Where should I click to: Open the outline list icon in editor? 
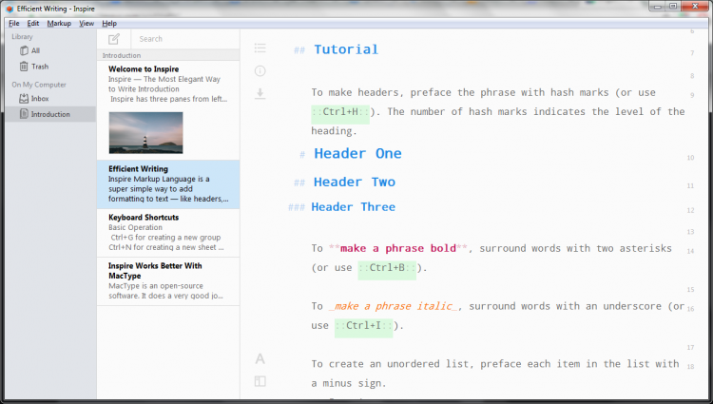260,48
